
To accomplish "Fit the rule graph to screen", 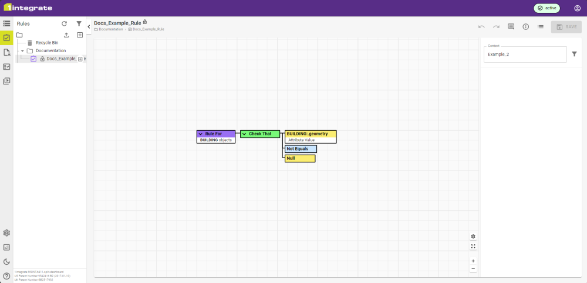I will [x=473, y=247].
